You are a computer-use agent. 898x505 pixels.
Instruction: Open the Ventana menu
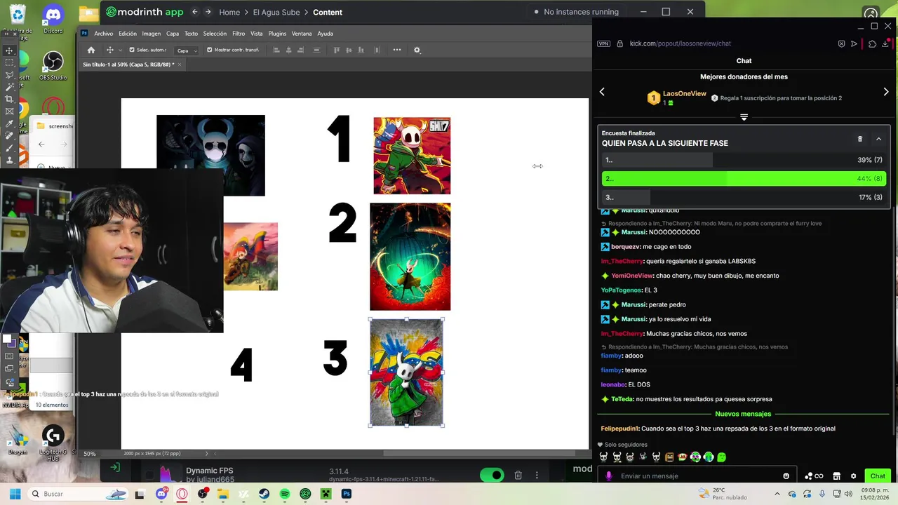[302, 34]
